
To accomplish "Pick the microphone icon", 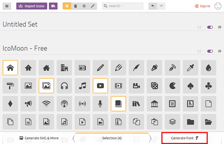I will [100, 104].
